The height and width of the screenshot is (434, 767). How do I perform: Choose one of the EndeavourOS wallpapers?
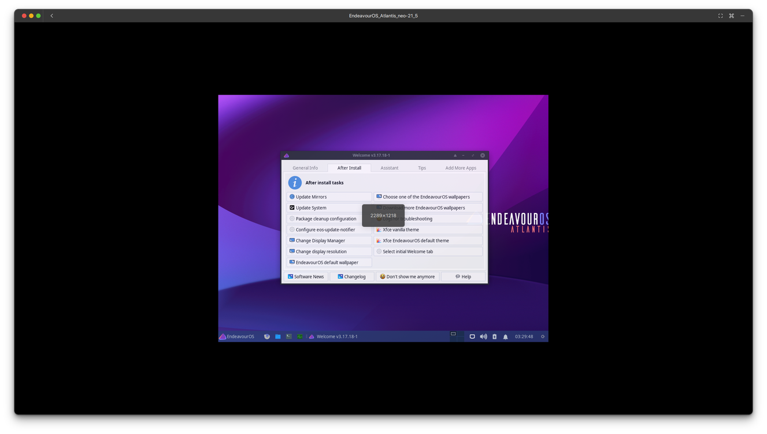click(428, 197)
